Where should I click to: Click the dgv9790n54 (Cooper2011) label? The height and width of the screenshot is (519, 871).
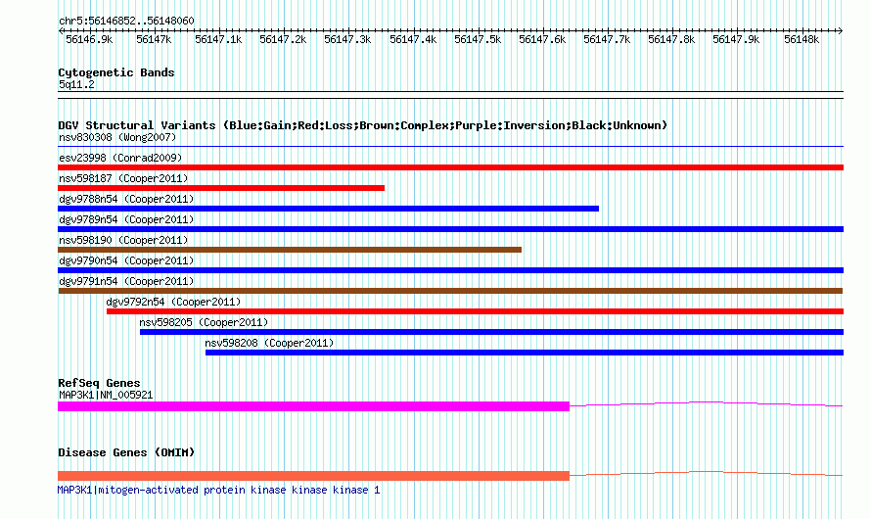[126, 260]
